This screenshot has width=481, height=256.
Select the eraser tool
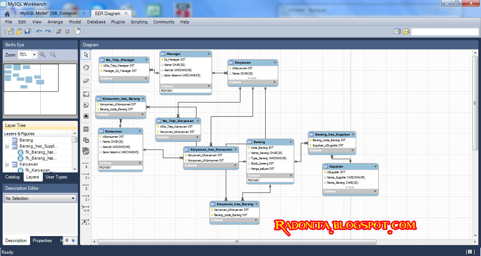(x=86, y=81)
